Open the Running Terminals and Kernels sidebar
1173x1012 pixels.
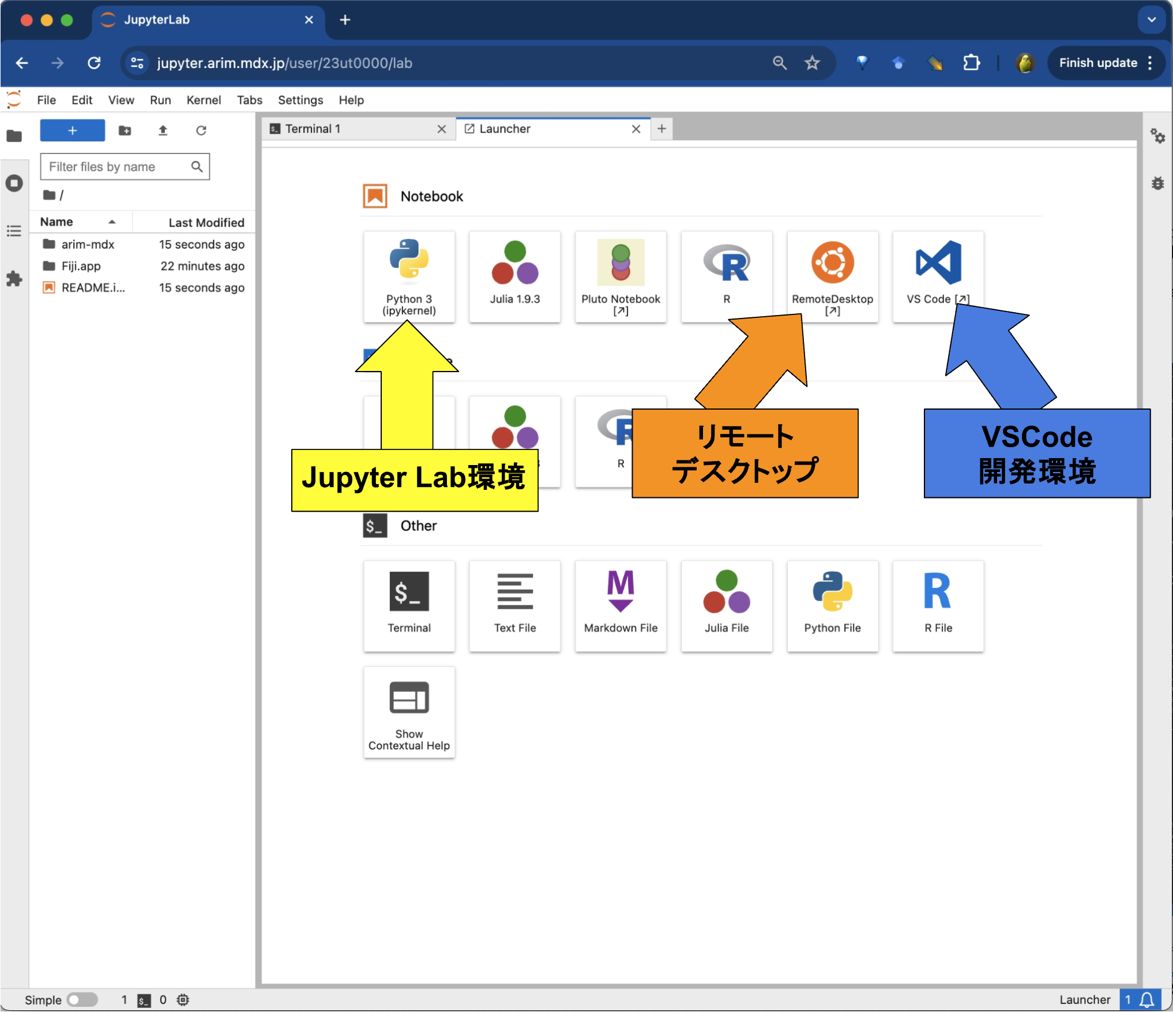[14, 183]
